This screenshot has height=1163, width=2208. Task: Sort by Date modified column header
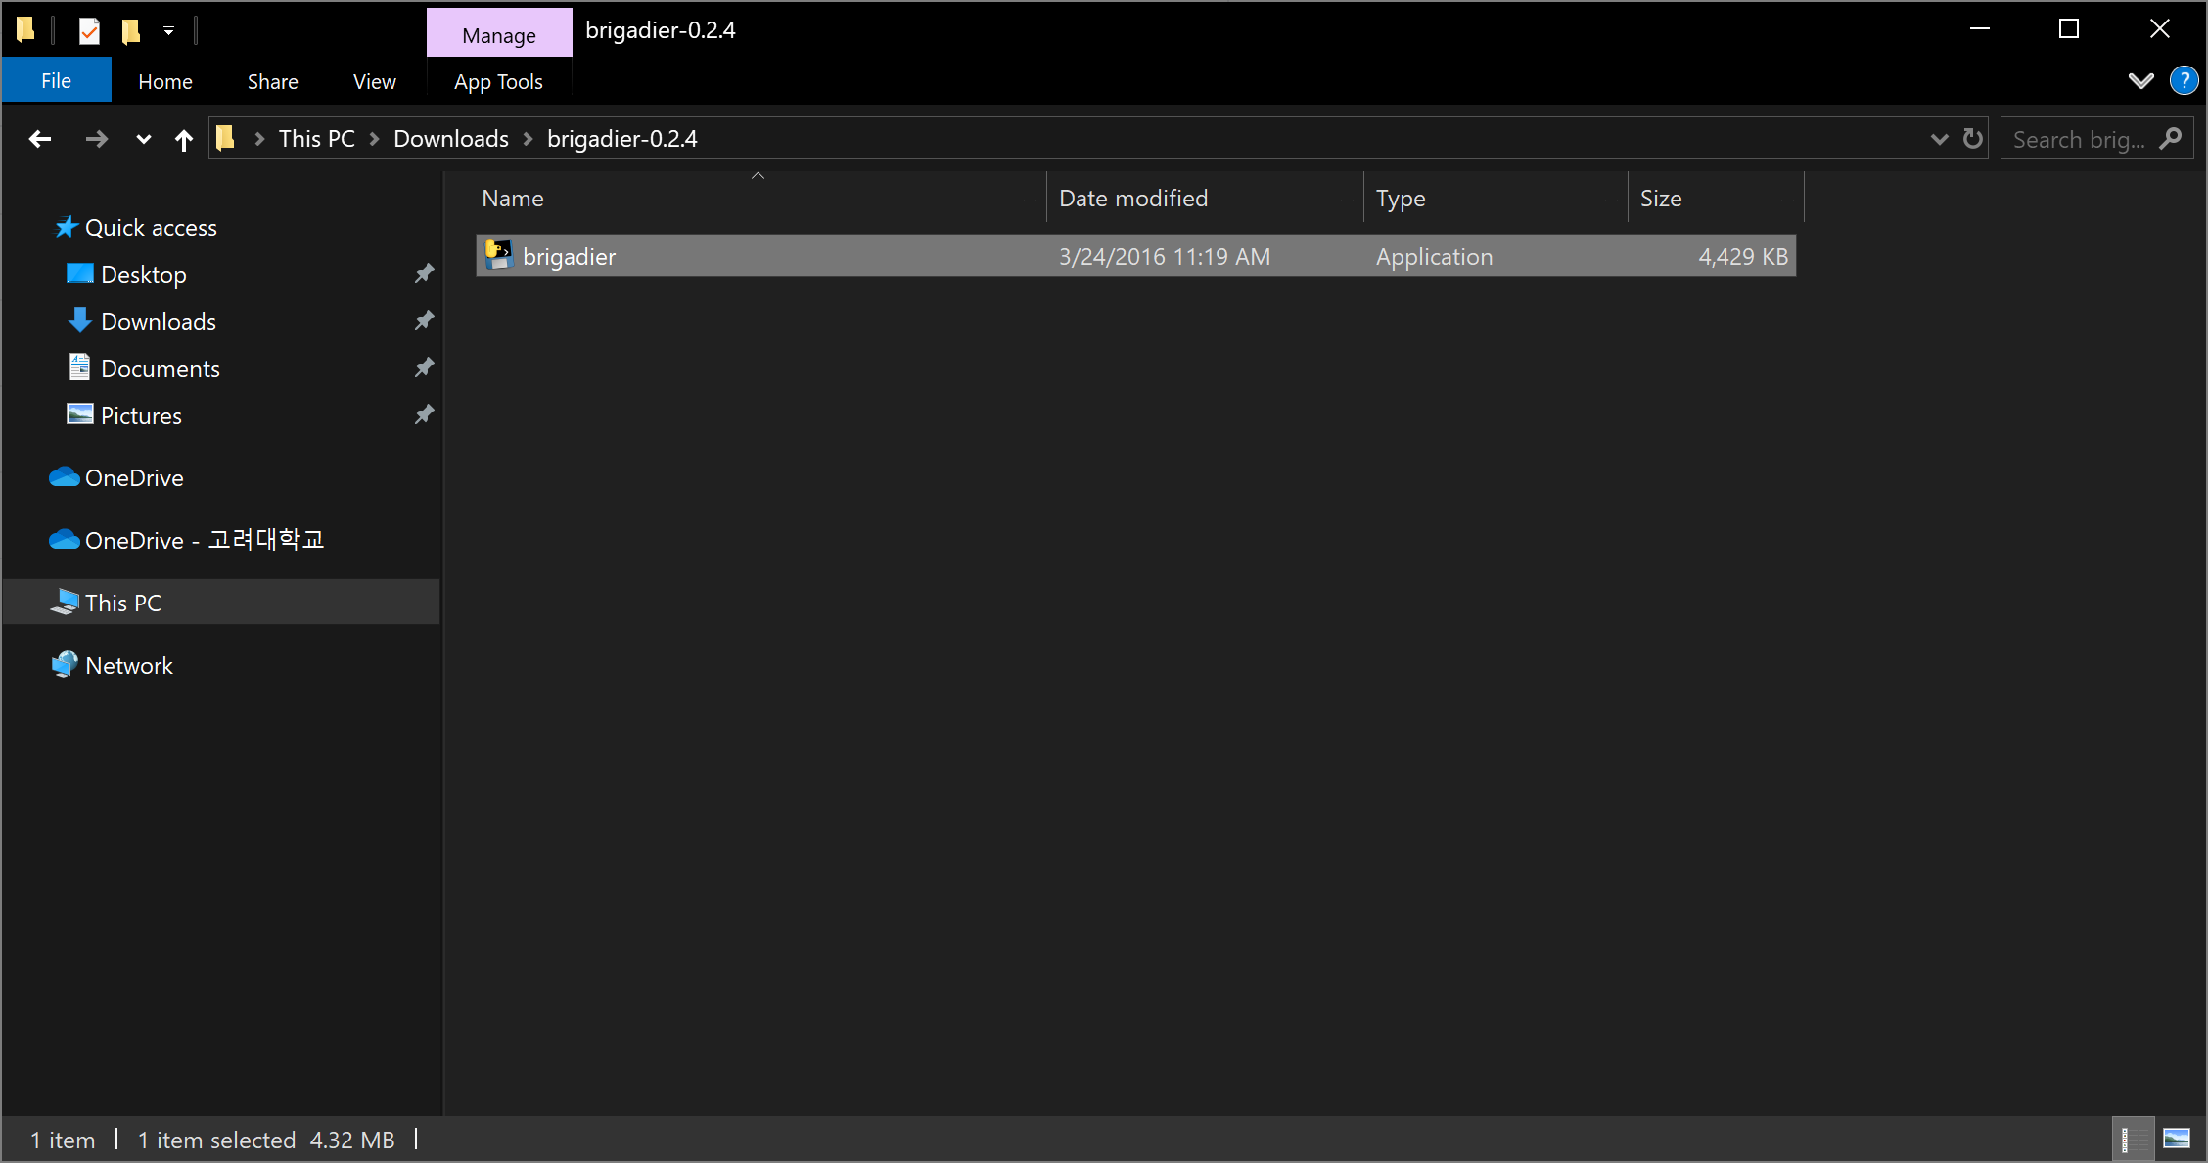[x=1133, y=199]
